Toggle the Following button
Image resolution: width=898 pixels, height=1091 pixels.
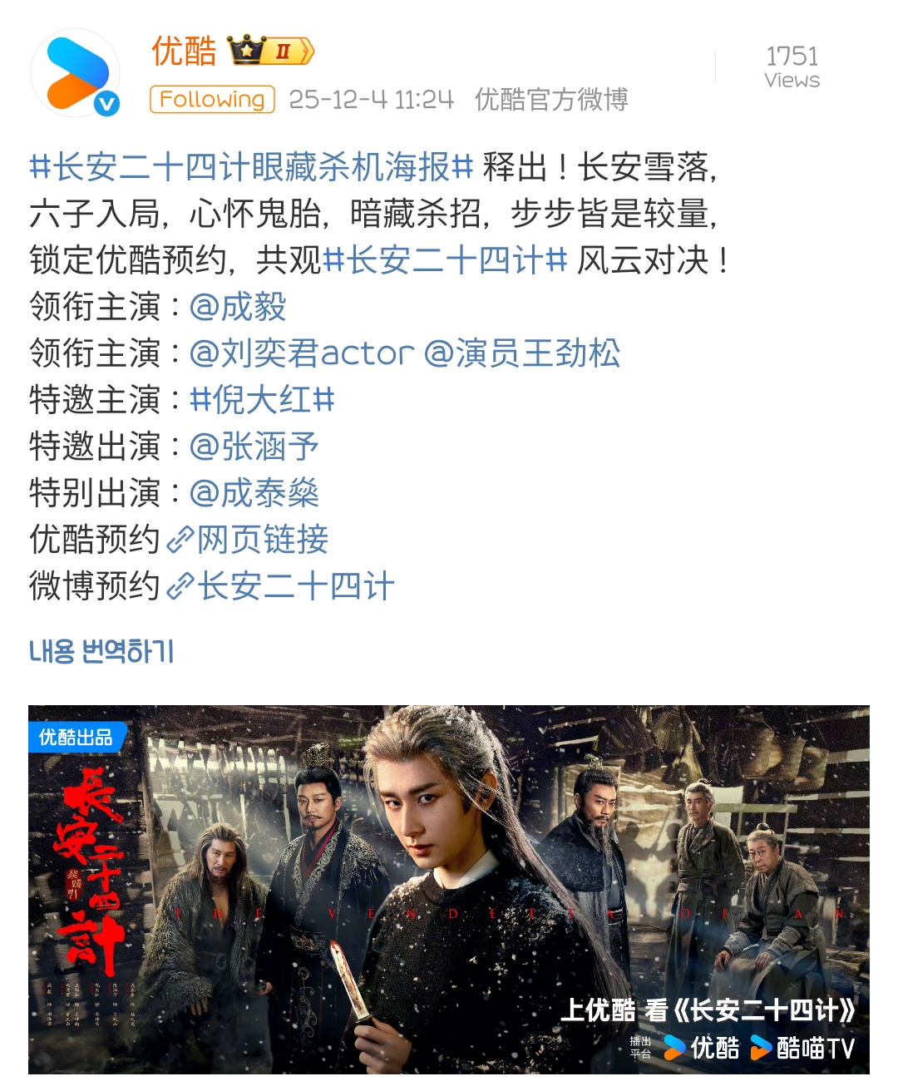point(212,99)
